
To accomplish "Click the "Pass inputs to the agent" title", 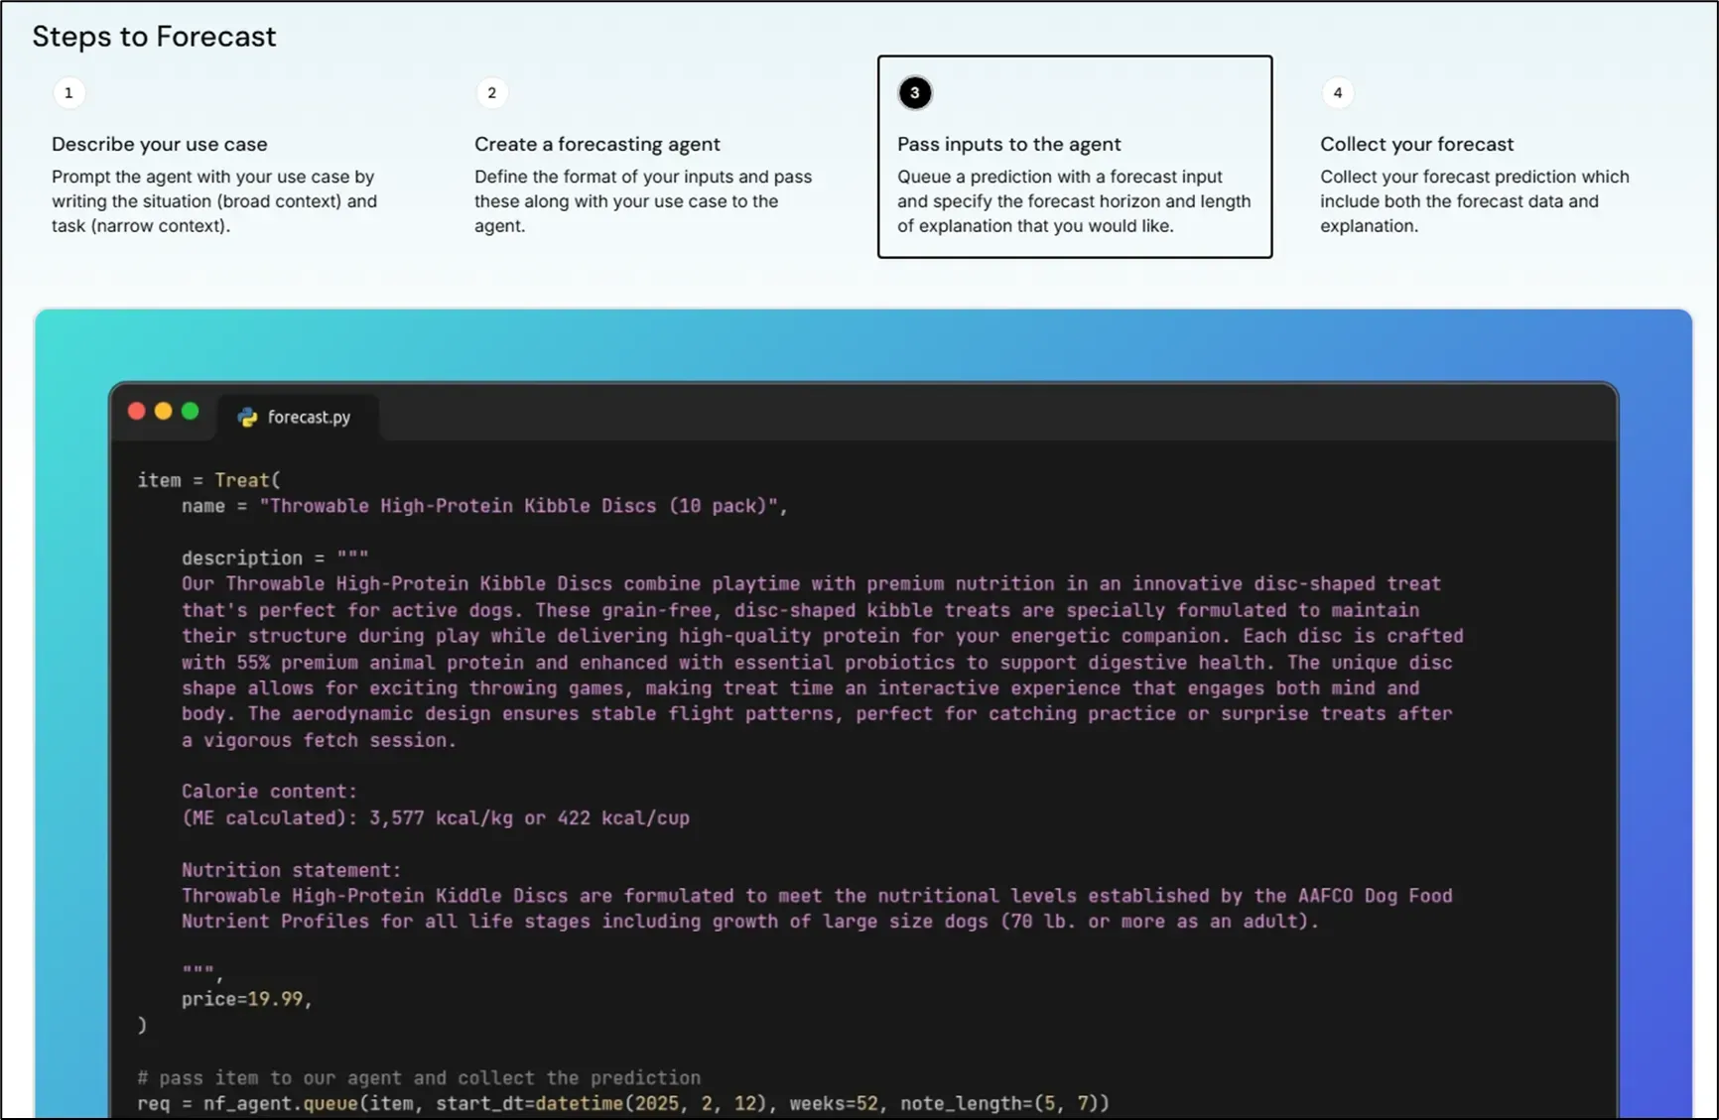I will pos(1008,144).
